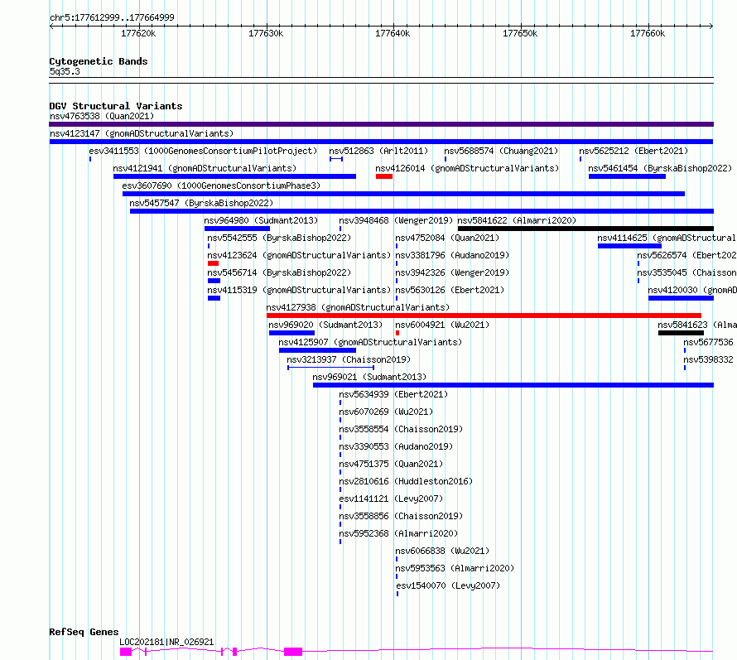Click nsv3948468 (Wenger2019) label
This screenshot has width=737, height=660.
(x=396, y=220)
